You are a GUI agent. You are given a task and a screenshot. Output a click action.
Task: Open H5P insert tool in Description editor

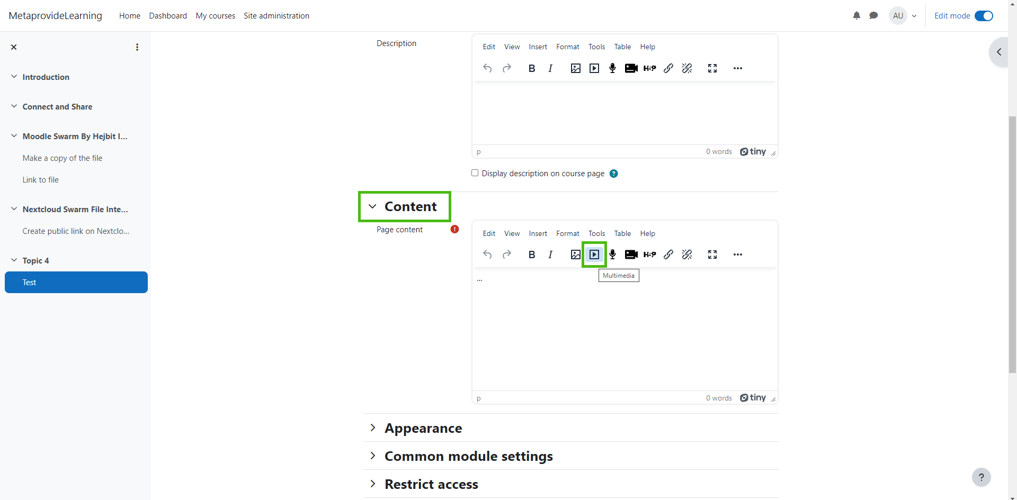pyautogui.click(x=649, y=68)
